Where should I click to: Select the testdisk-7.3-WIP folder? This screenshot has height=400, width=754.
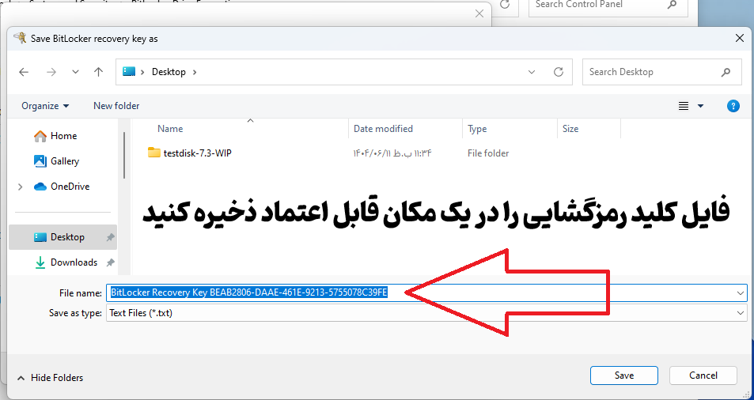point(197,153)
